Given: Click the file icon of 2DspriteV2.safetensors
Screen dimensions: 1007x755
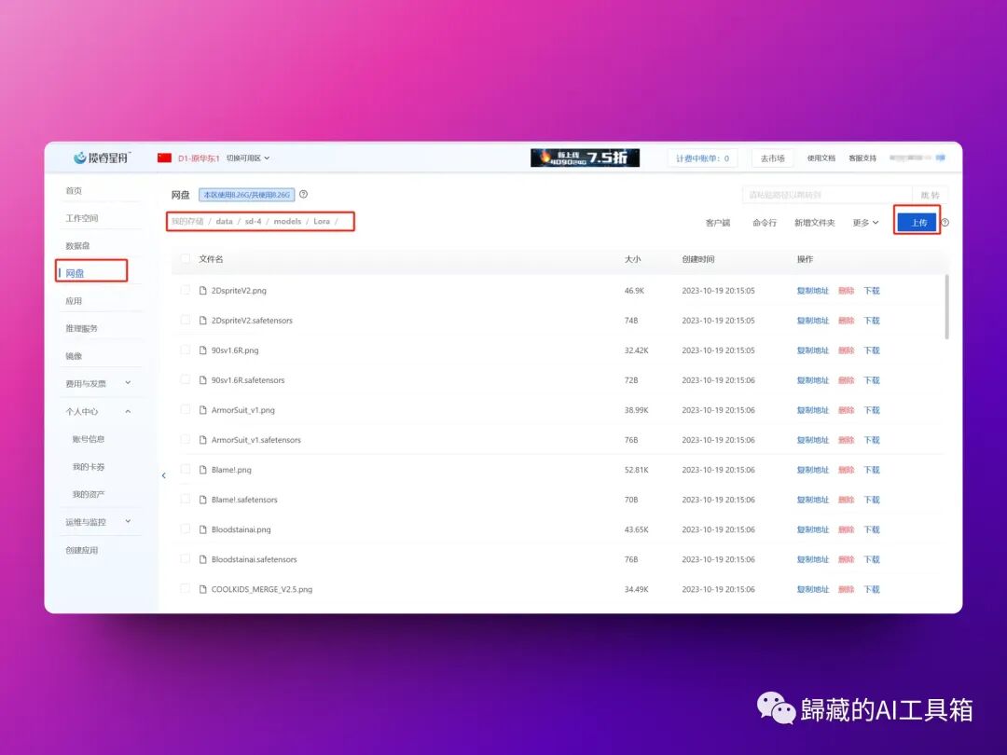Looking at the screenshot, I should [x=203, y=321].
